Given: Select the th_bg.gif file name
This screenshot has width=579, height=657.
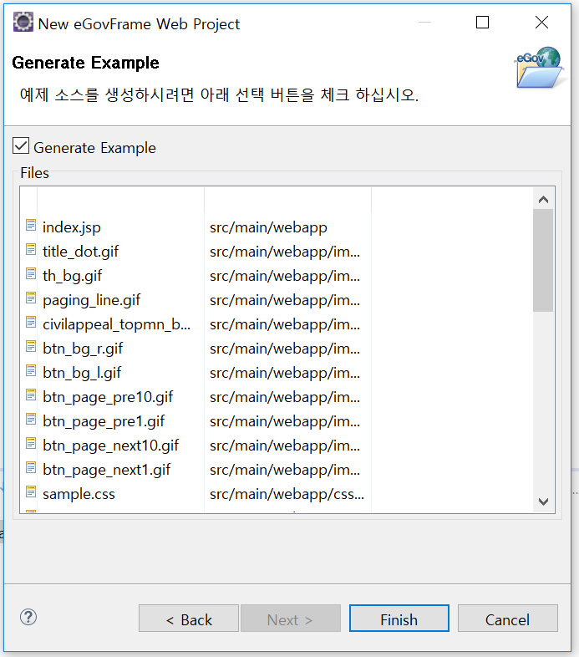Looking at the screenshot, I should coord(72,276).
